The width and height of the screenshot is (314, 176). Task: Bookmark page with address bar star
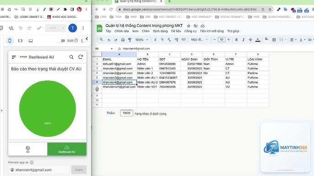pos(270,10)
